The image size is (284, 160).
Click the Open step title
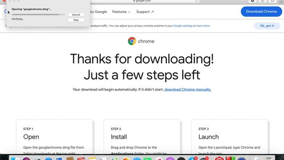point(31,137)
